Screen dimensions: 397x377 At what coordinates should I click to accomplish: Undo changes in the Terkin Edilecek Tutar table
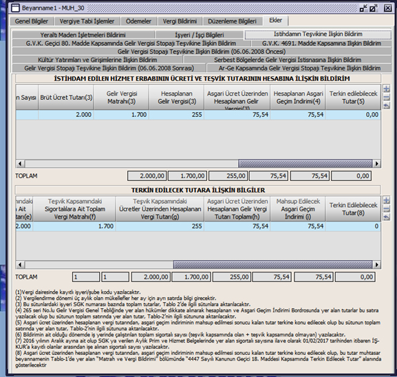(x=387, y=217)
